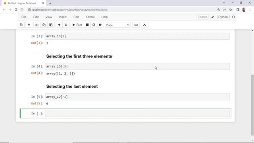254x143 pixels.
Task: Insert cell below with plus icon
Action: coord(29,25)
